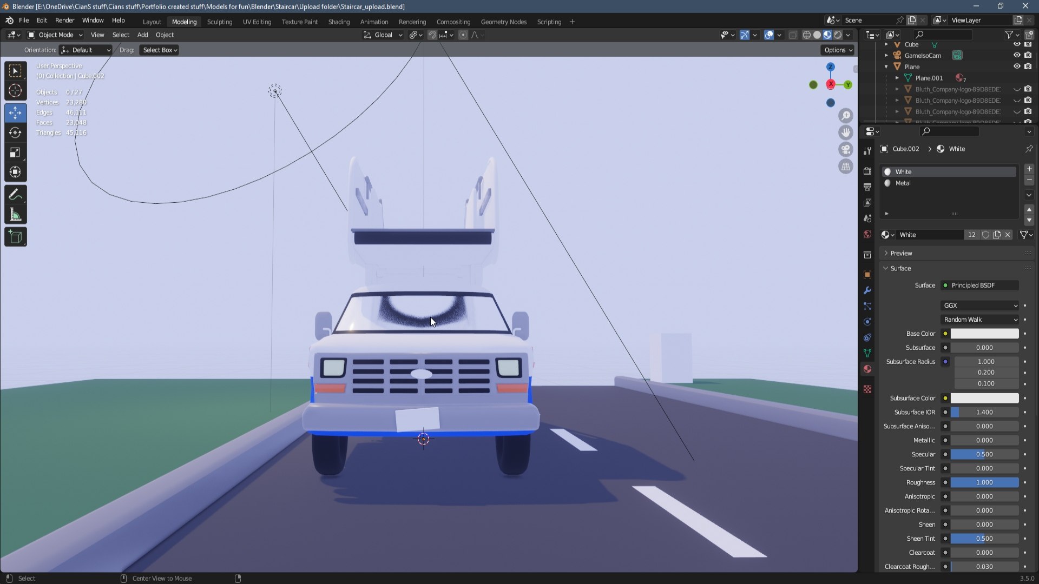The width and height of the screenshot is (1039, 584).
Task: Toggle snapping magnet icon
Action: pos(432,35)
